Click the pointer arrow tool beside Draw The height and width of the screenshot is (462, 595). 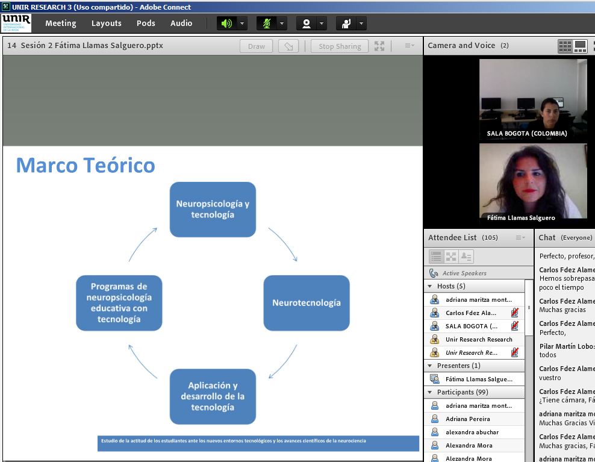coord(288,46)
